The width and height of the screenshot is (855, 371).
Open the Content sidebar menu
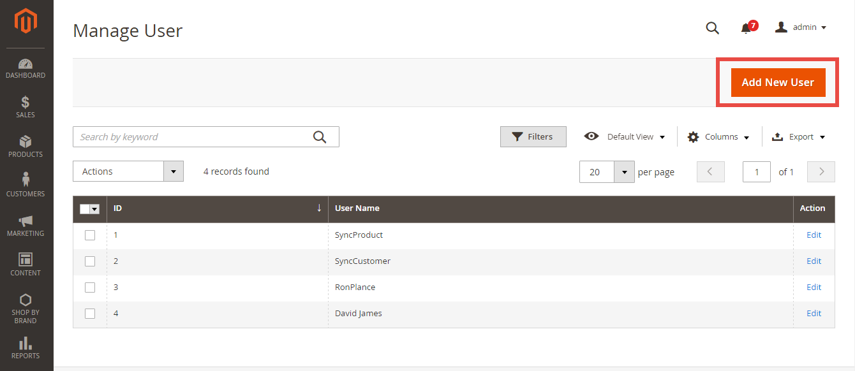click(x=26, y=263)
